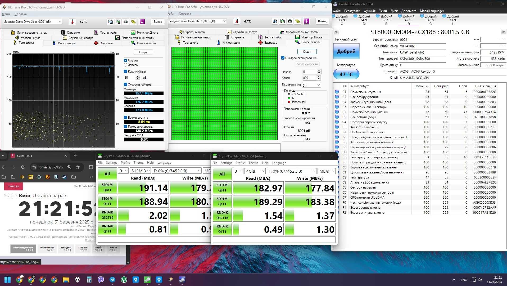Toggle the Короткий шаг checkbox
Viewport: 507px width, 286px height.
[125, 71]
